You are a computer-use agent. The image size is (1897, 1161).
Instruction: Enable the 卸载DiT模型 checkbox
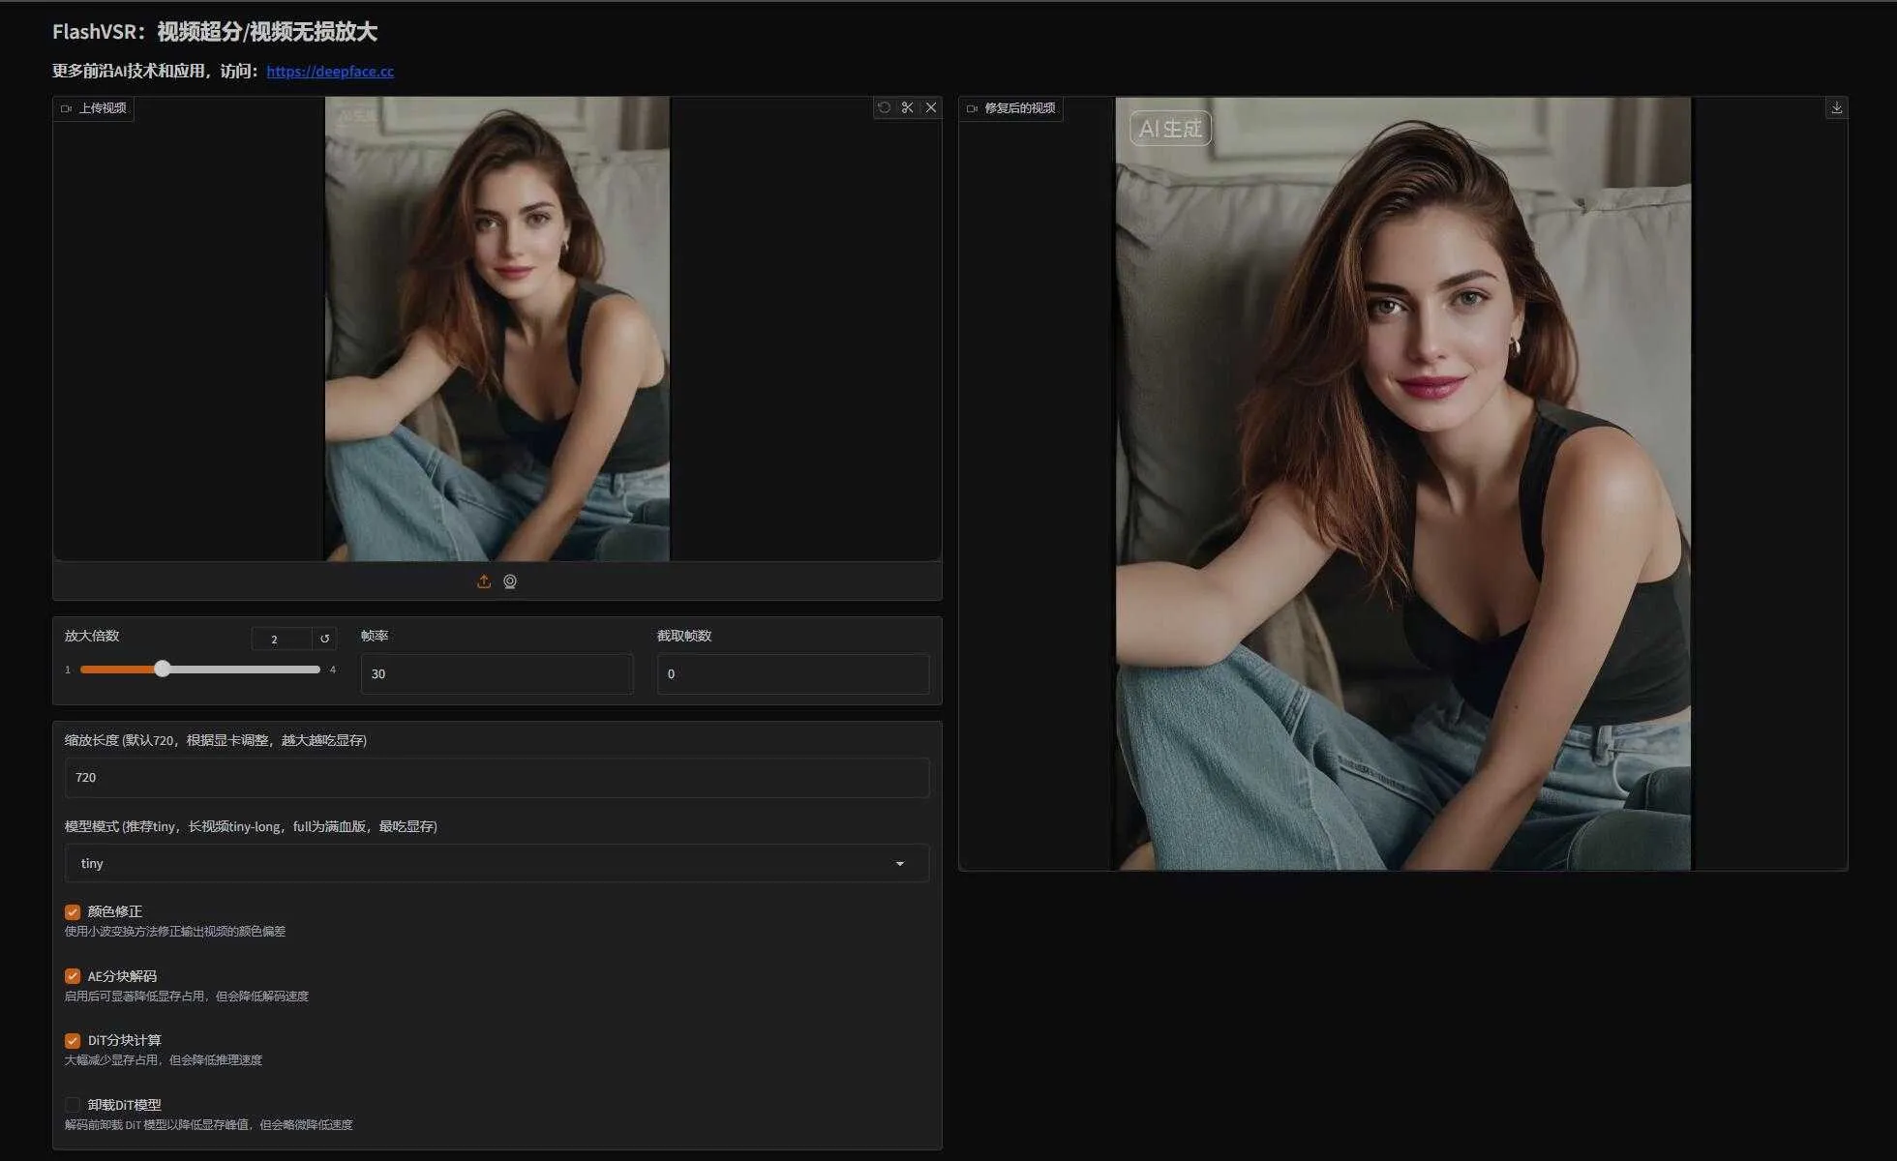(x=73, y=1105)
